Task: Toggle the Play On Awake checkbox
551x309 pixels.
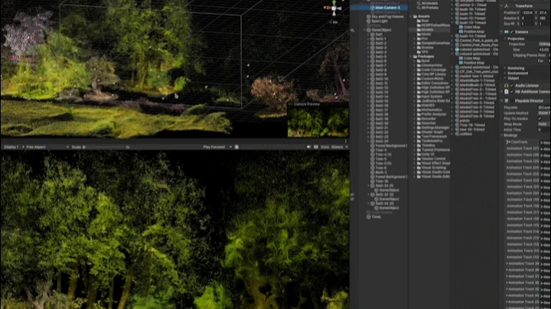Action: tap(540, 119)
